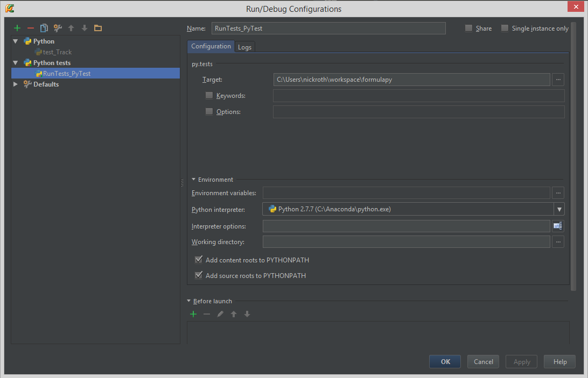Copy the selected configuration

pyautogui.click(x=44, y=28)
